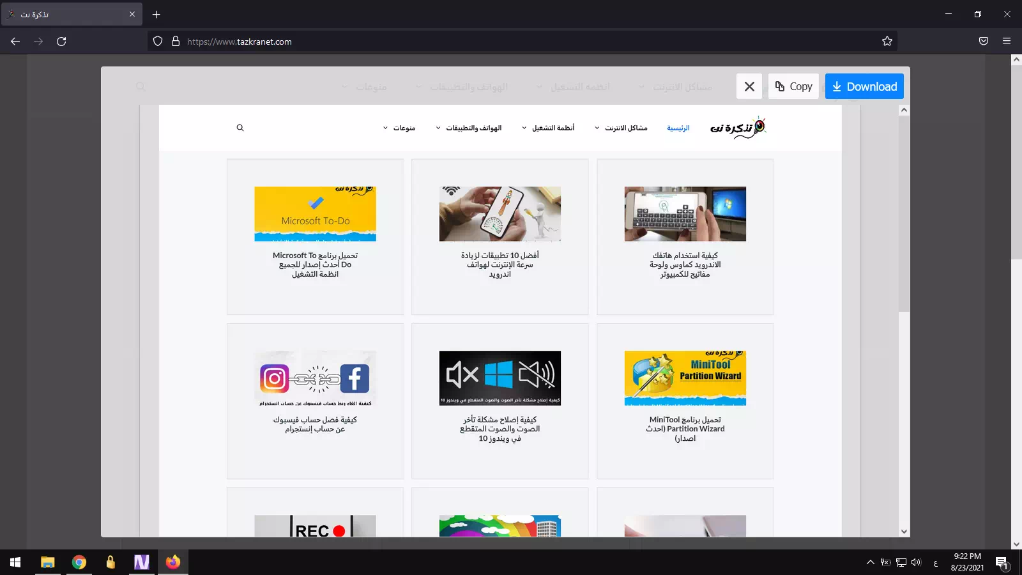This screenshot has height=575, width=1022.
Task: Expand the الهواتف والتطبيقات dropdown menu
Action: (469, 128)
